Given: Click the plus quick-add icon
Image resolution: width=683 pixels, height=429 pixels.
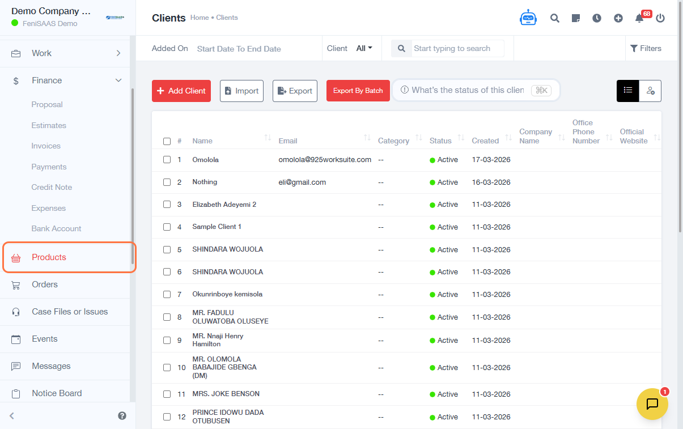Looking at the screenshot, I should point(618,18).
